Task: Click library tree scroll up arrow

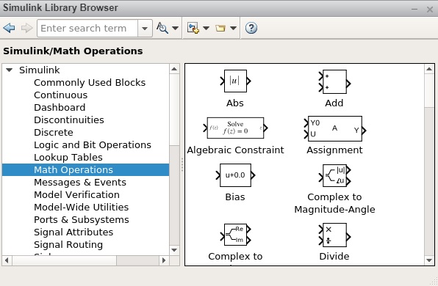Action: point(174,69)
